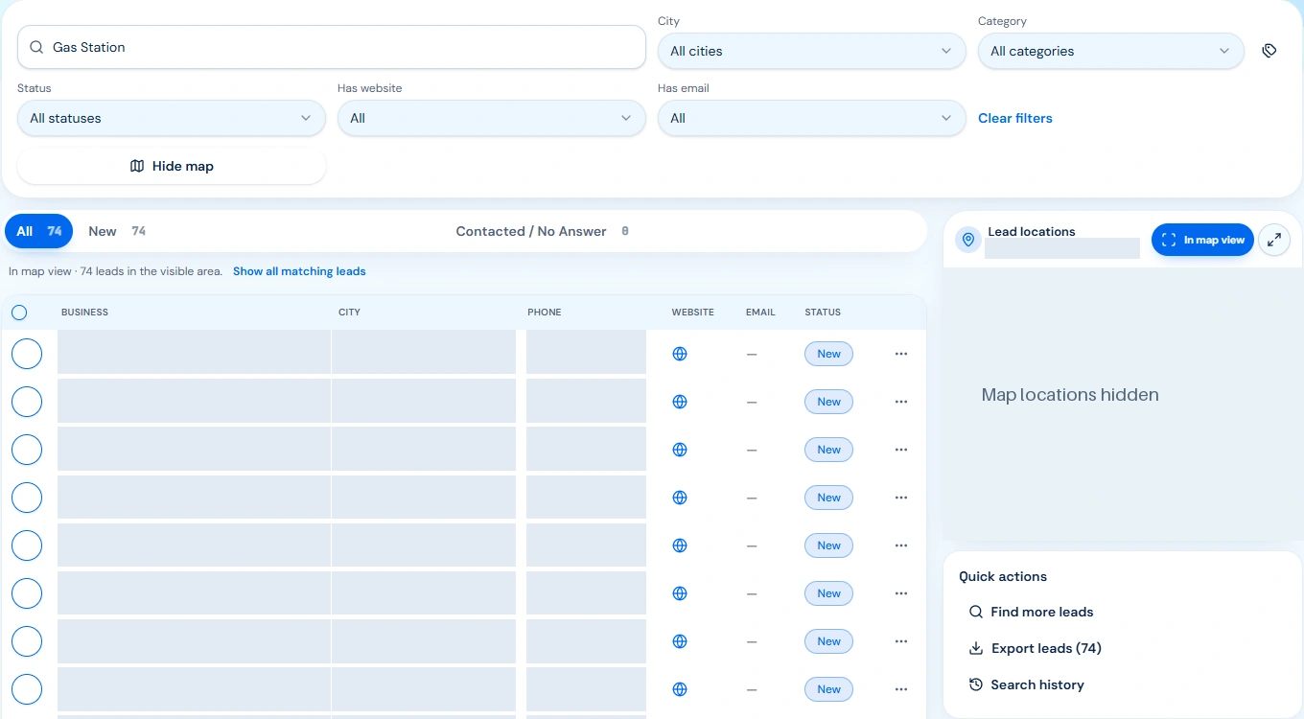Click the tag icon beside Category dropdown

tap(1269, 51)
